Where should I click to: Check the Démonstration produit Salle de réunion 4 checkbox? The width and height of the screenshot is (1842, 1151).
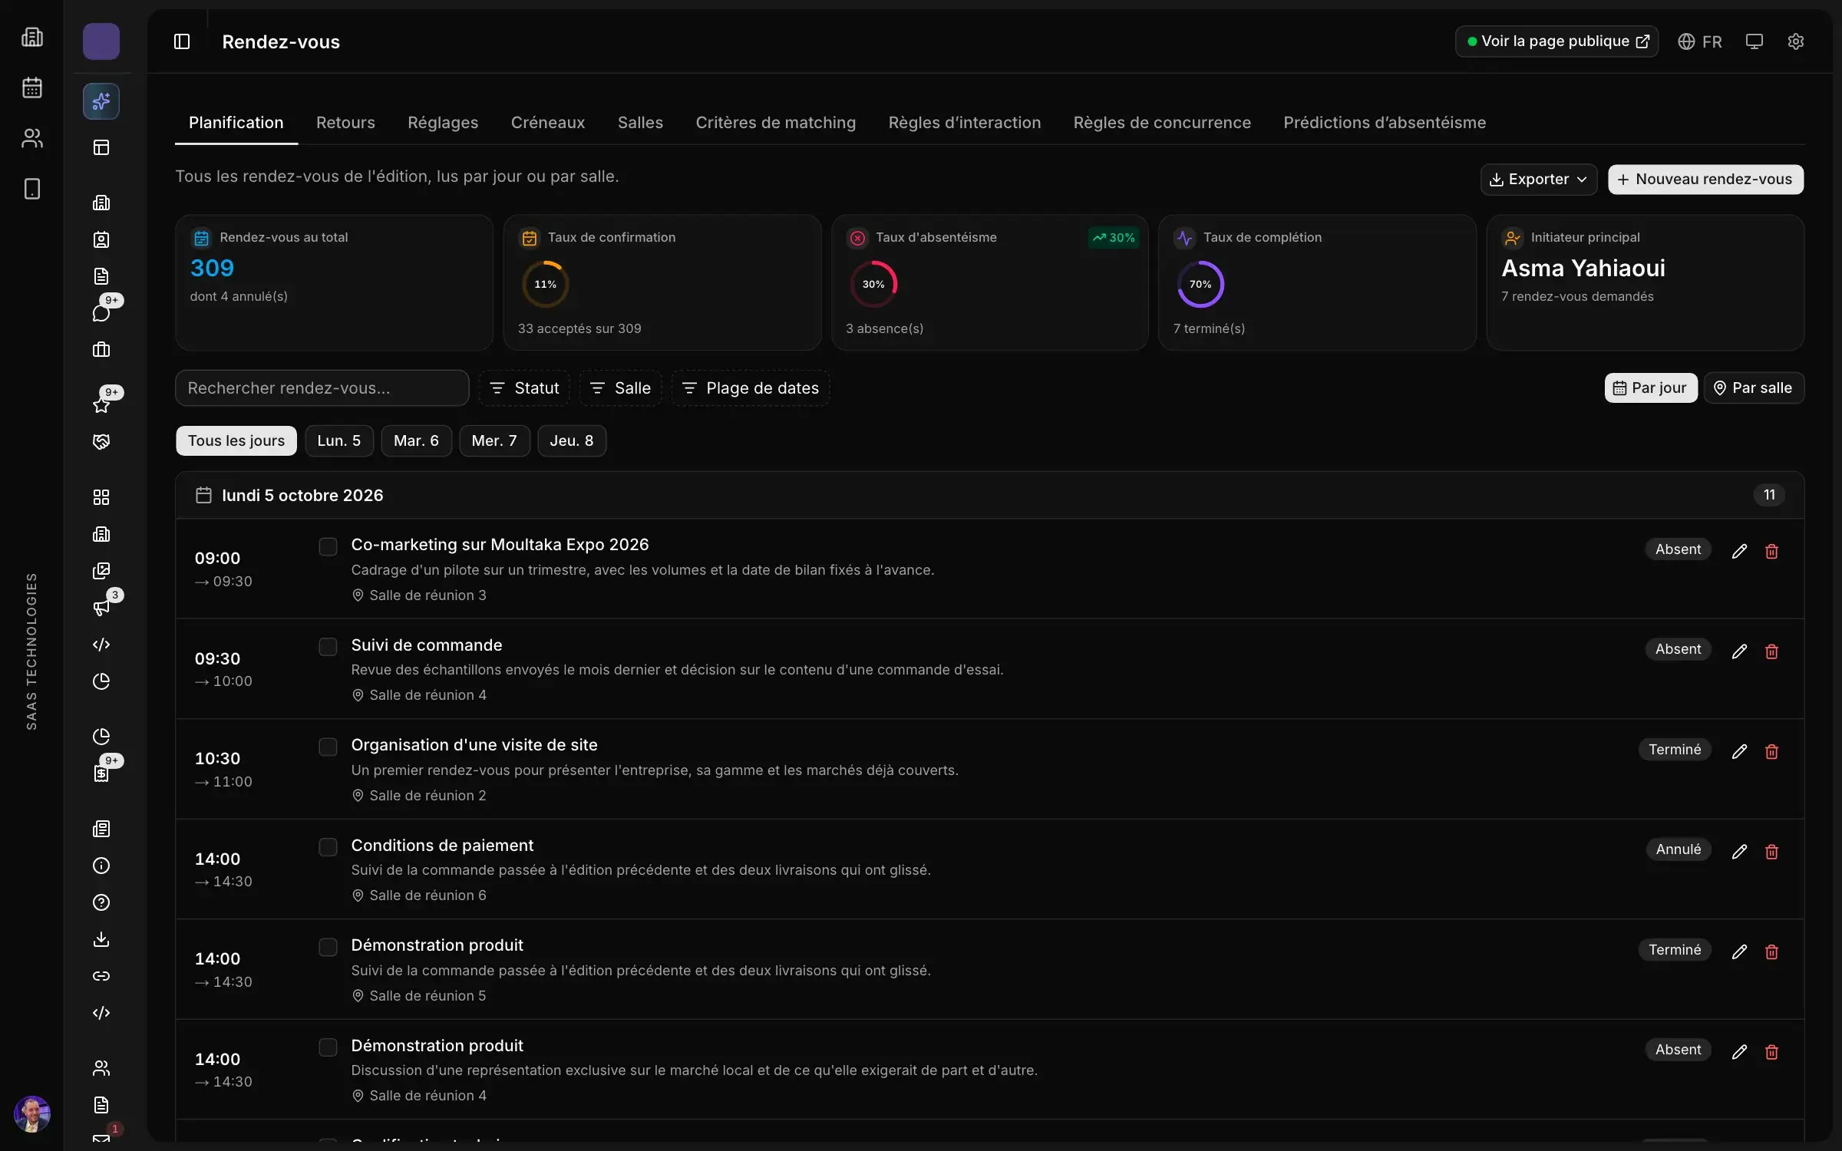tap(328, 1047)
